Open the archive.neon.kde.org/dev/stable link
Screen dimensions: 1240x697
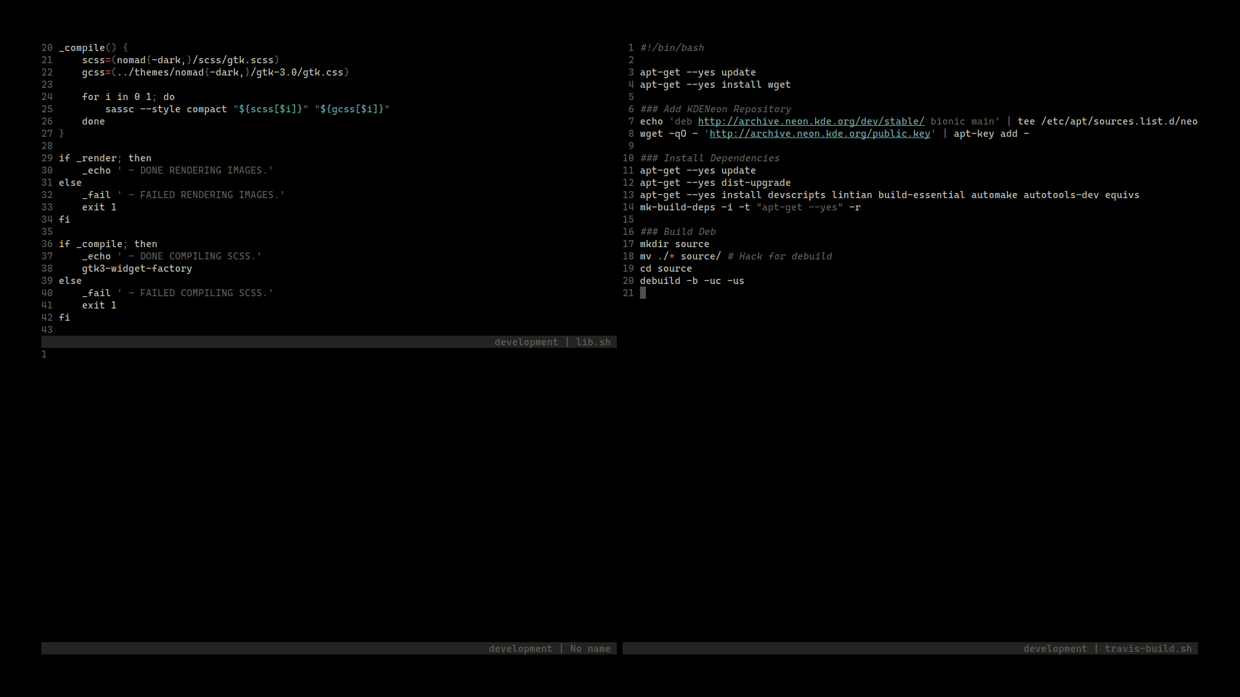810,121
